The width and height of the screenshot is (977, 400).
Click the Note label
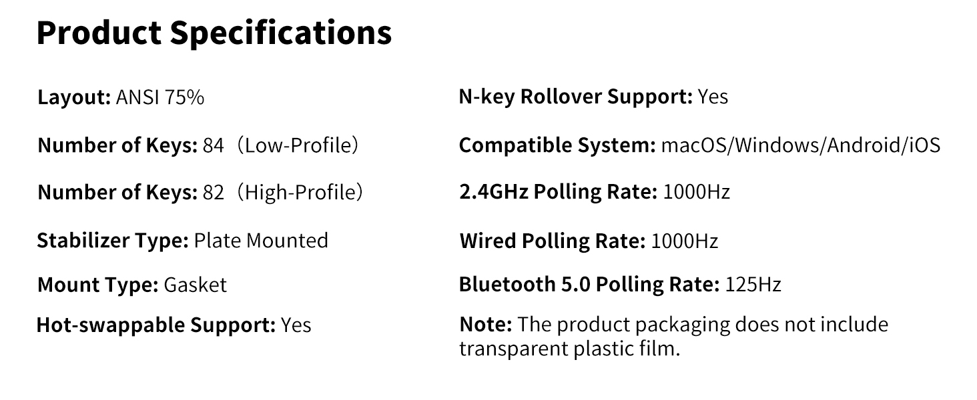(x=485, y=325)
